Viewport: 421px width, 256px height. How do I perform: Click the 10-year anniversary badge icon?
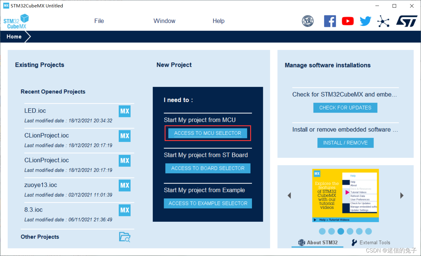tap(308, 21)
